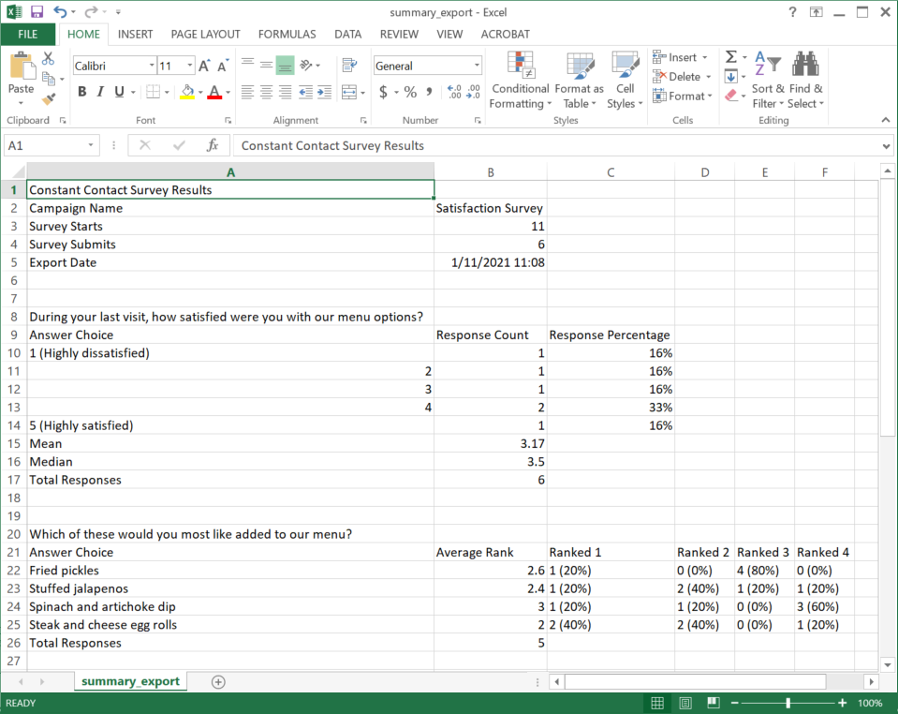Open Format as Table gallery
Image resolution: width=898 pixels, height=714 pixels.
tap(579, 81)
